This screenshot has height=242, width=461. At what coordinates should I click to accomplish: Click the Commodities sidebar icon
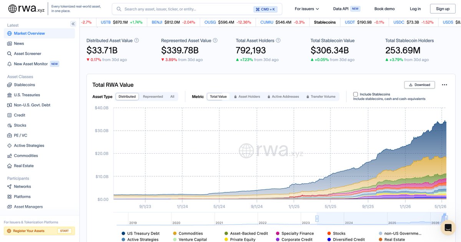[10, 156]
